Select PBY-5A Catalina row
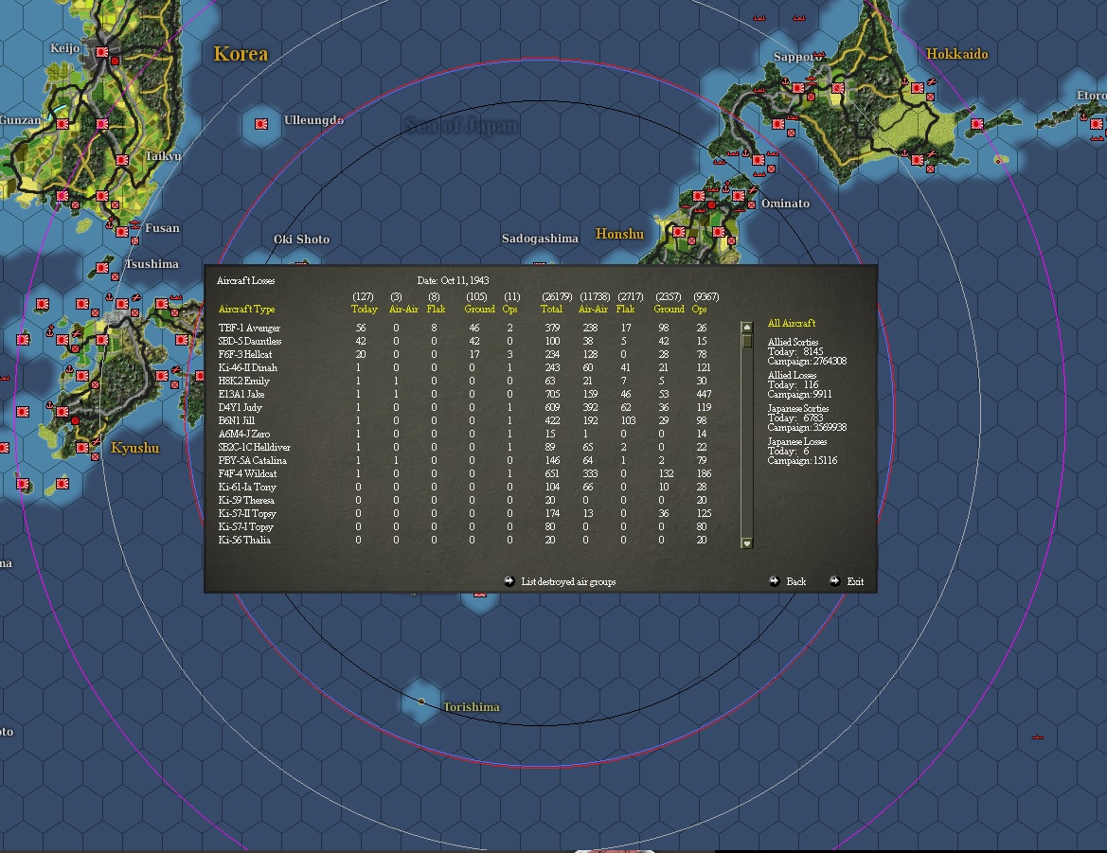Image resolution: width=1107 pixels, height=853 pixels. (466, 461)
